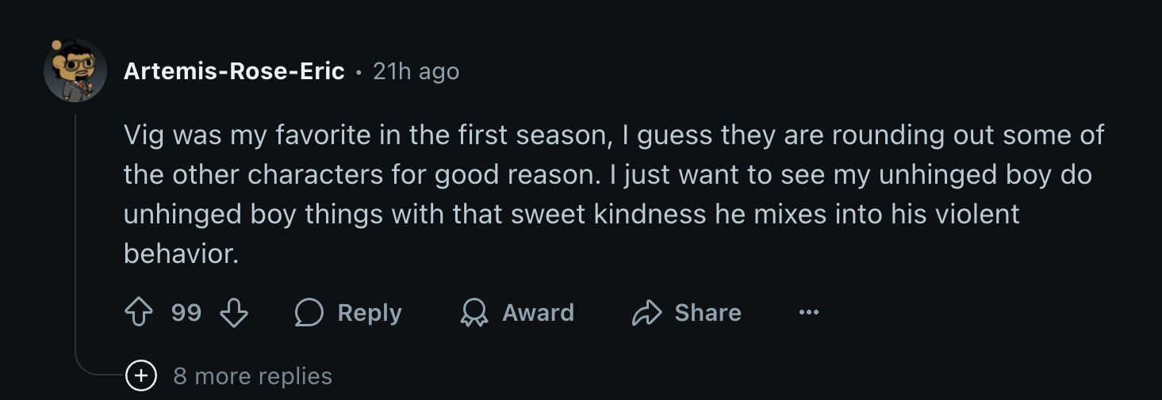Click the word "Vig" in the comment
Viewport: 1162px width, 400px height.
point(143,135)
